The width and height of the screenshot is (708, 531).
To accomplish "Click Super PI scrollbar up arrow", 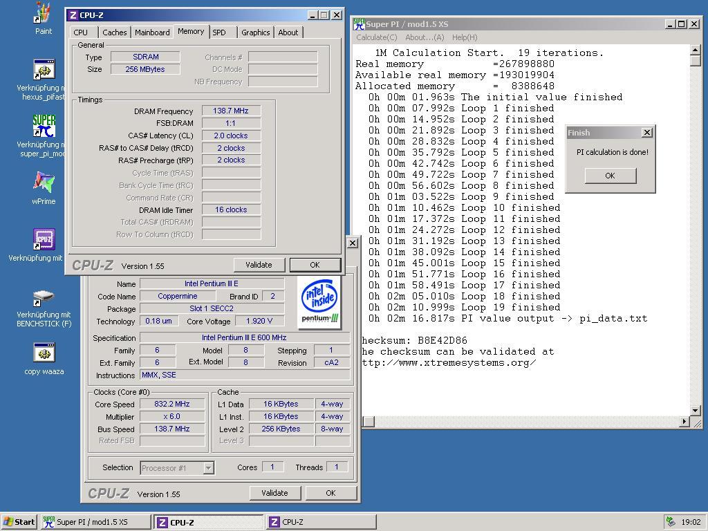I will point(696,50).
